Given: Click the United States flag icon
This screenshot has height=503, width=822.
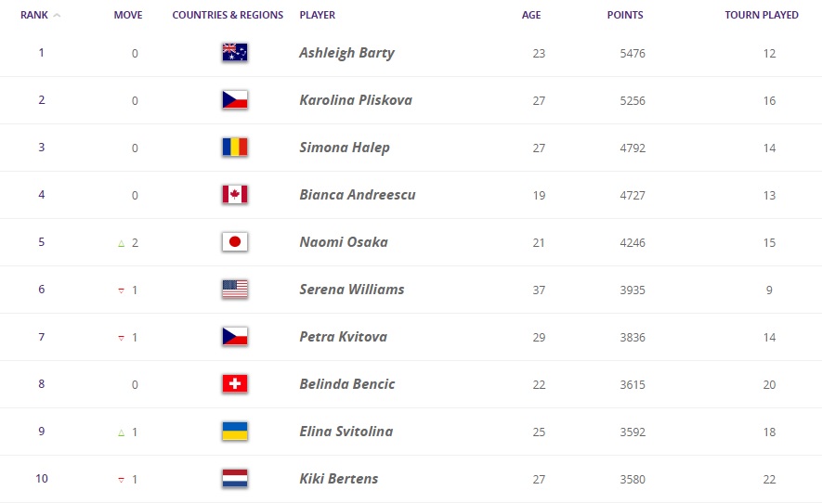Looking at the screenshot, I should point(234,290).
